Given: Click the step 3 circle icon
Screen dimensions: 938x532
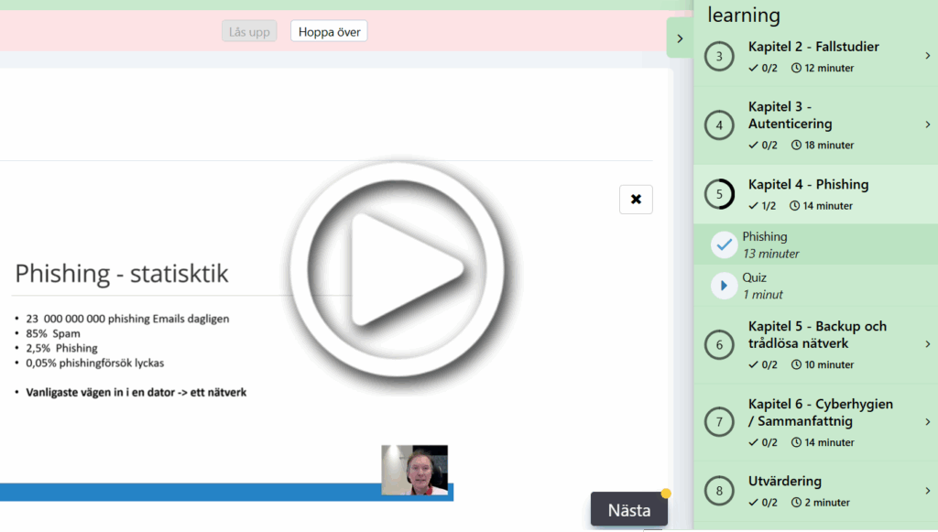Looking at the screenshot, I should click(719, 57).
